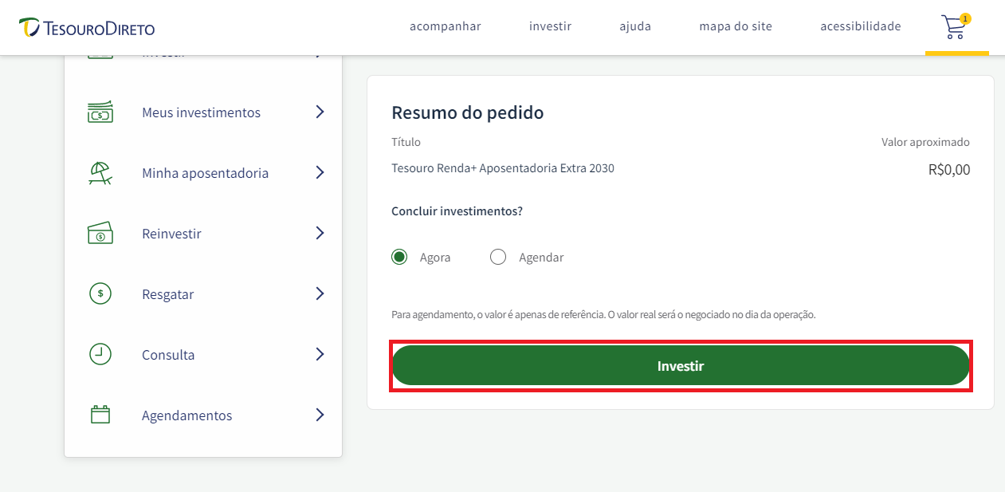1005x492 pixels.
Task: Expand Minha aposentadoria with its chevron
Action: pos(320,172)
